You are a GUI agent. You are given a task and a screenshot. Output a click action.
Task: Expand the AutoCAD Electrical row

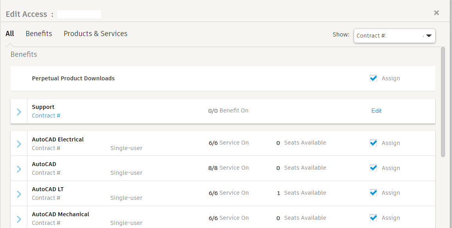[19, 144]
